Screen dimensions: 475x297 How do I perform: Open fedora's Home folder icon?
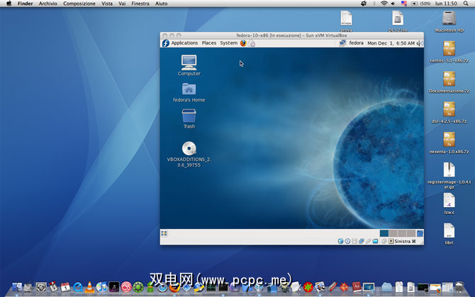[189, 89]
